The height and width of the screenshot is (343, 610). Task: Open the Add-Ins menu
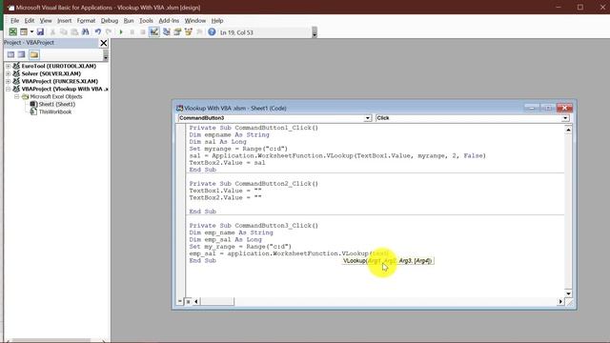click(x=169, y=21)
